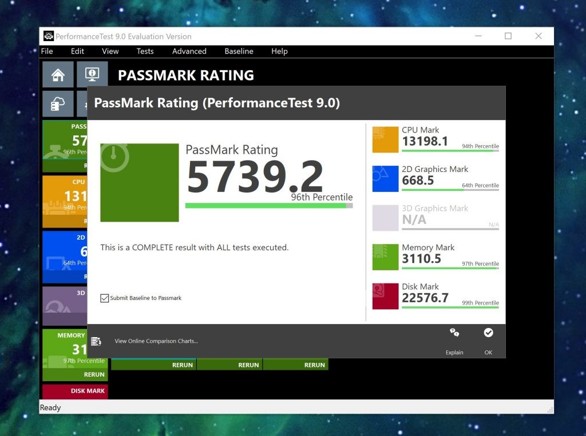The width and height of the screenshot is (586, 436).
Task: Toggle Submit Baseline to Passmark checkbox
Action: (x=105, y=298)
